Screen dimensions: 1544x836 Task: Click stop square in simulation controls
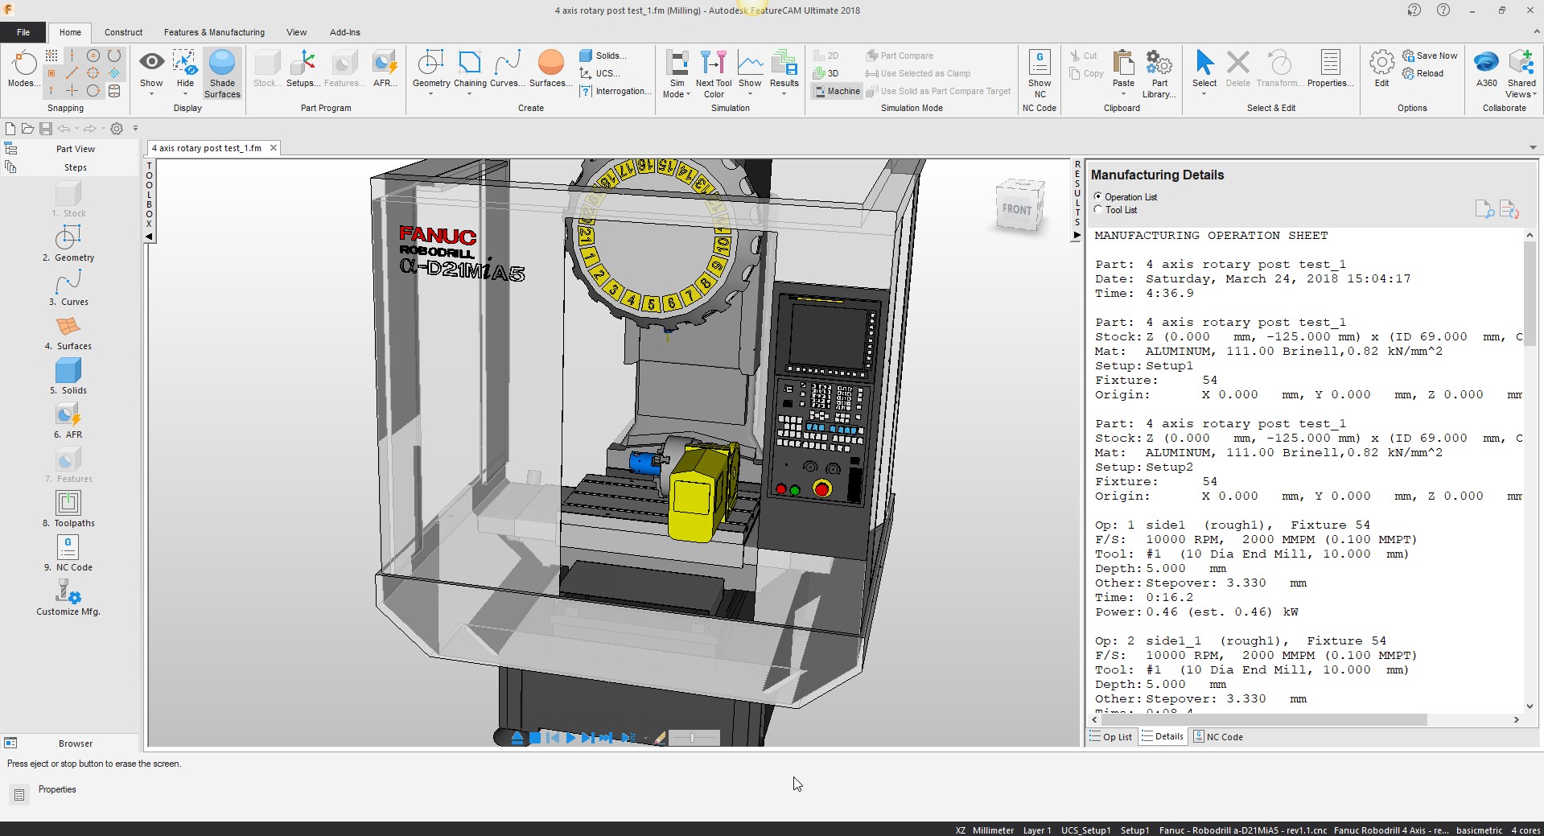(x=535, y=738)
